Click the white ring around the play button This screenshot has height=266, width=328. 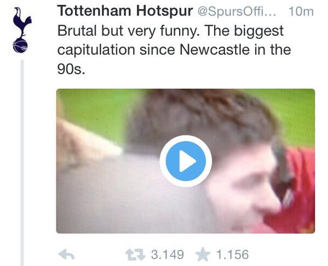tap(186, 138)
